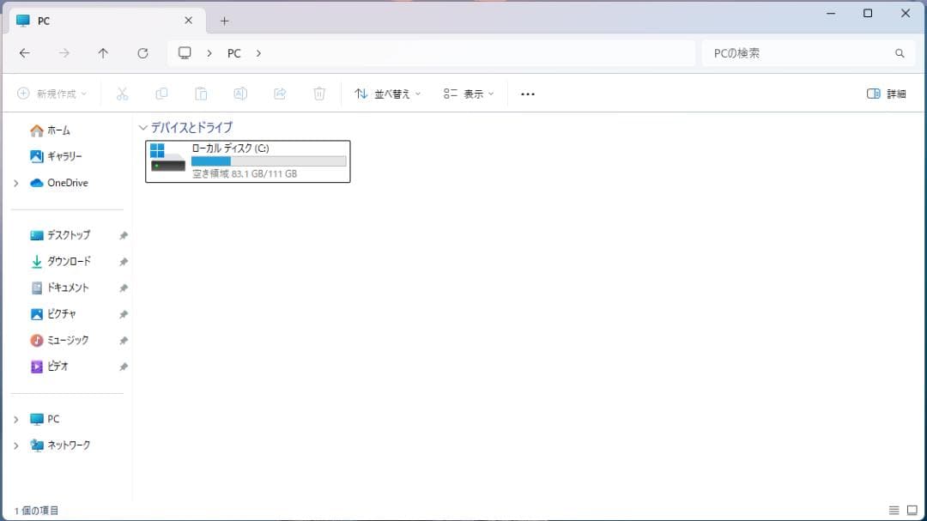The width and height of the screenshot is (927, 521).
Task: Click the Share icon in the toolbar
Action: point(280,93)
